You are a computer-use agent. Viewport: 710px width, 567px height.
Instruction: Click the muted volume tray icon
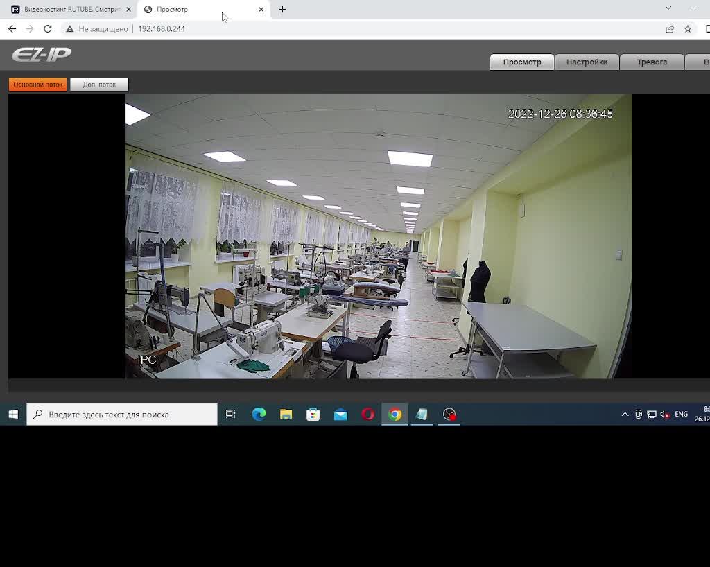click(665, 414)
